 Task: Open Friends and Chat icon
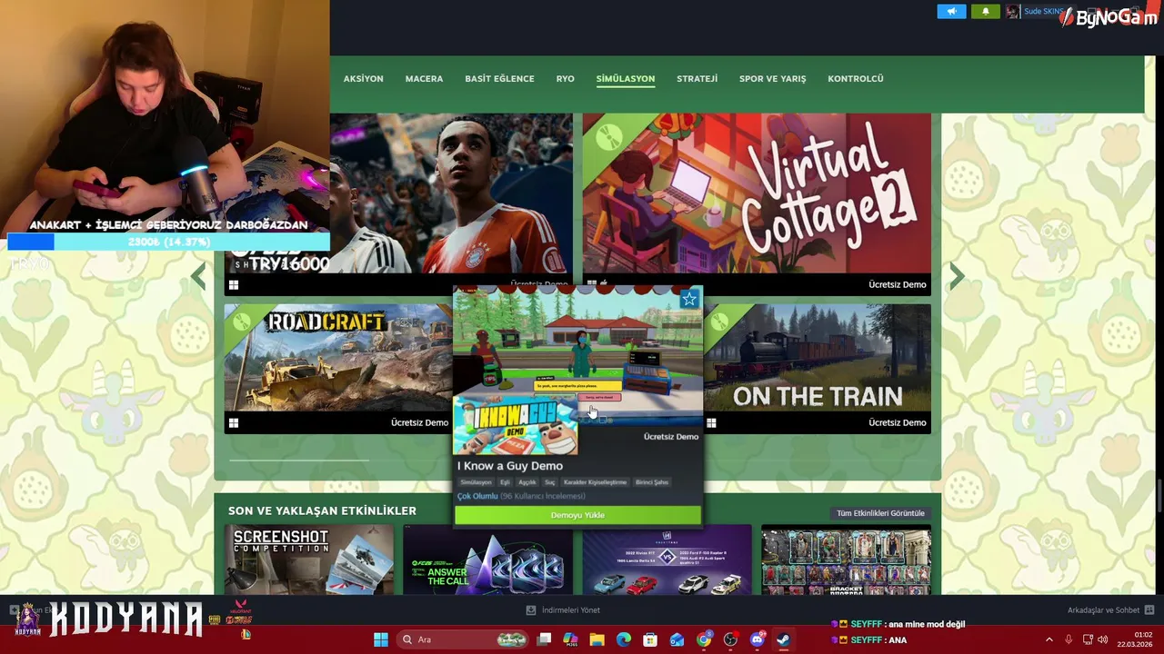[x=1149, y=610]
